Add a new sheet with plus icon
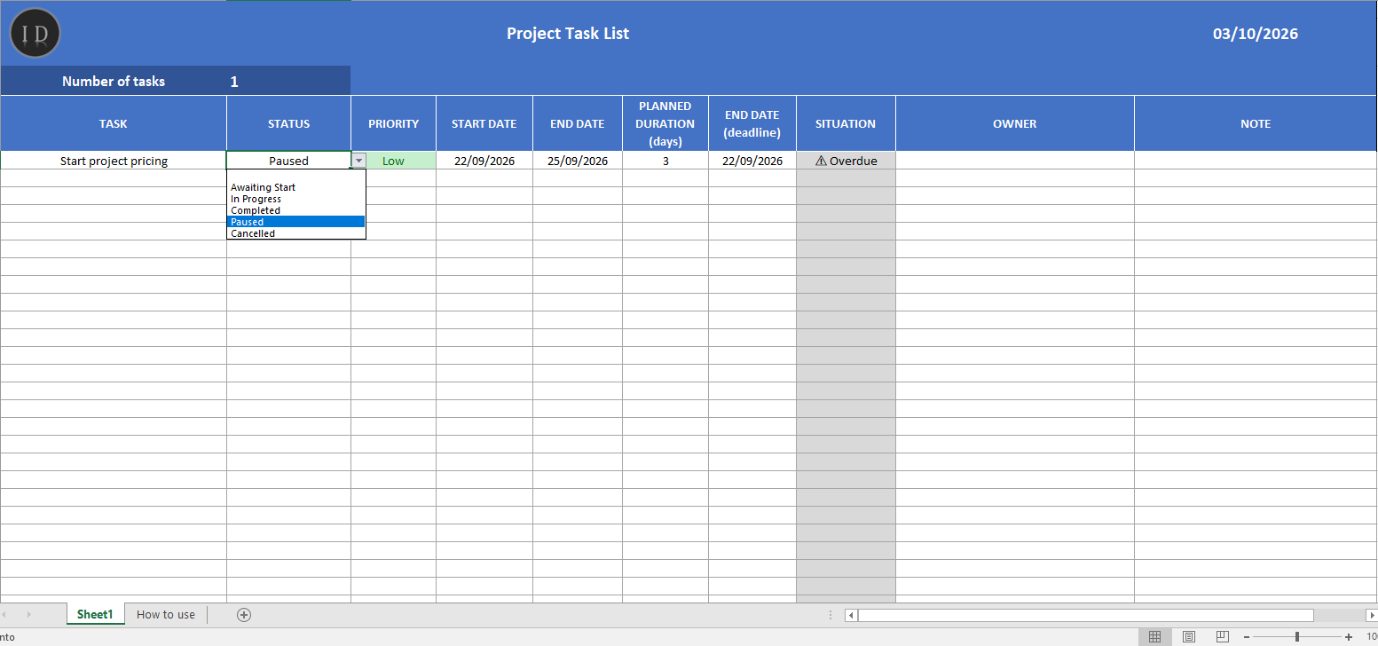1378x646 pixels. (244, 614)
